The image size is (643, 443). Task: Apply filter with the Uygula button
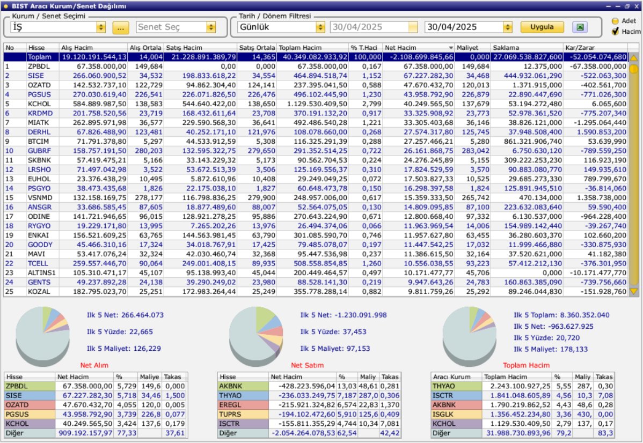point(542,27)
